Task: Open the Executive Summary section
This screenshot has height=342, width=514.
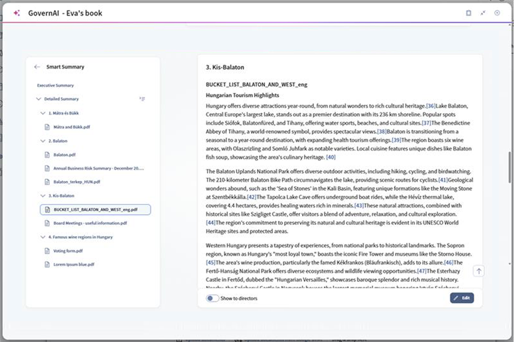Action: coord(55,85)
